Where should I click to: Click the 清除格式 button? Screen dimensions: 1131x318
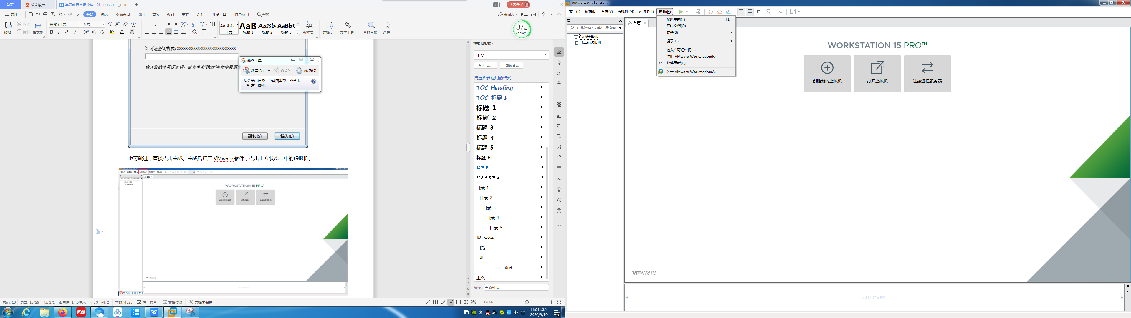[x=512, y=65]
